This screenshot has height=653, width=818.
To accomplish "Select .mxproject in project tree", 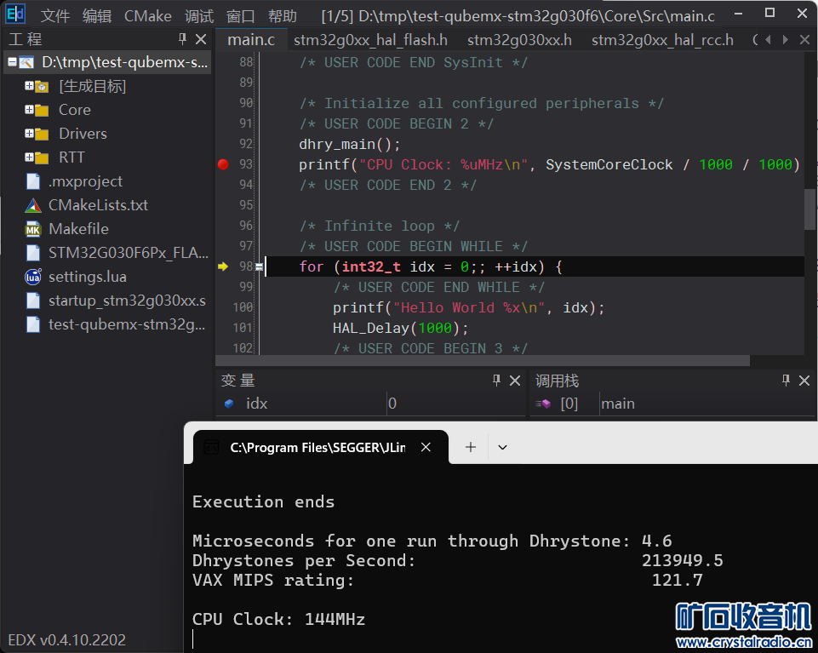I will (86, 181).
